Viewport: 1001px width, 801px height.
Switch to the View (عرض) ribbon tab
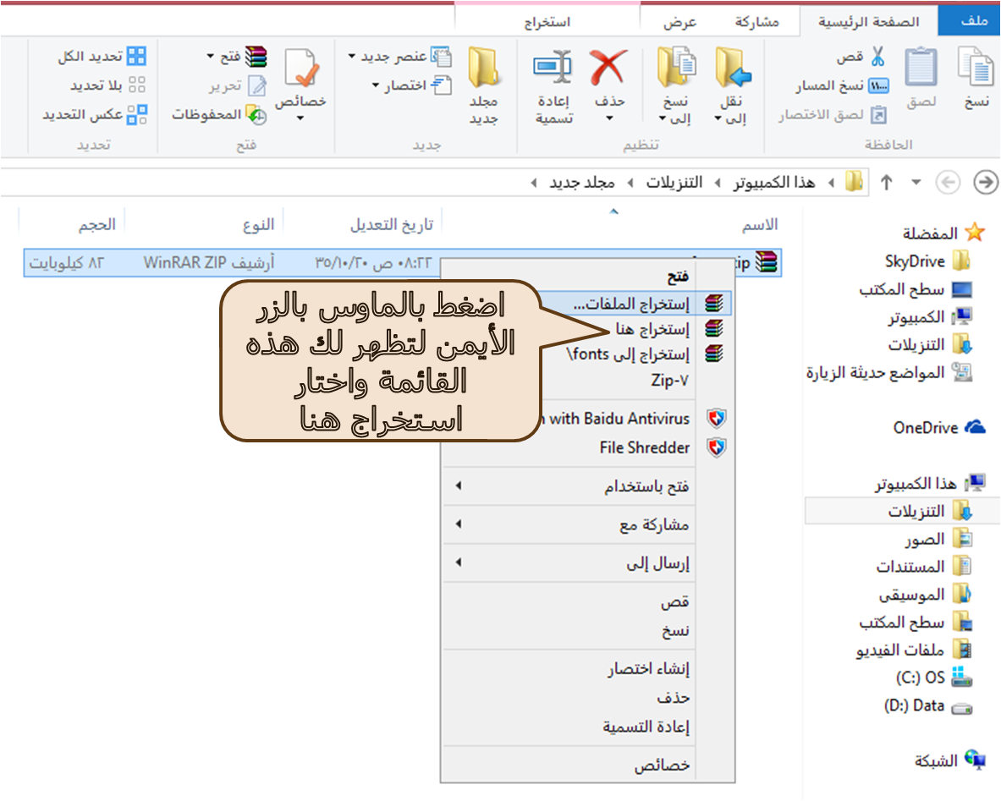(x=679, y=22)
